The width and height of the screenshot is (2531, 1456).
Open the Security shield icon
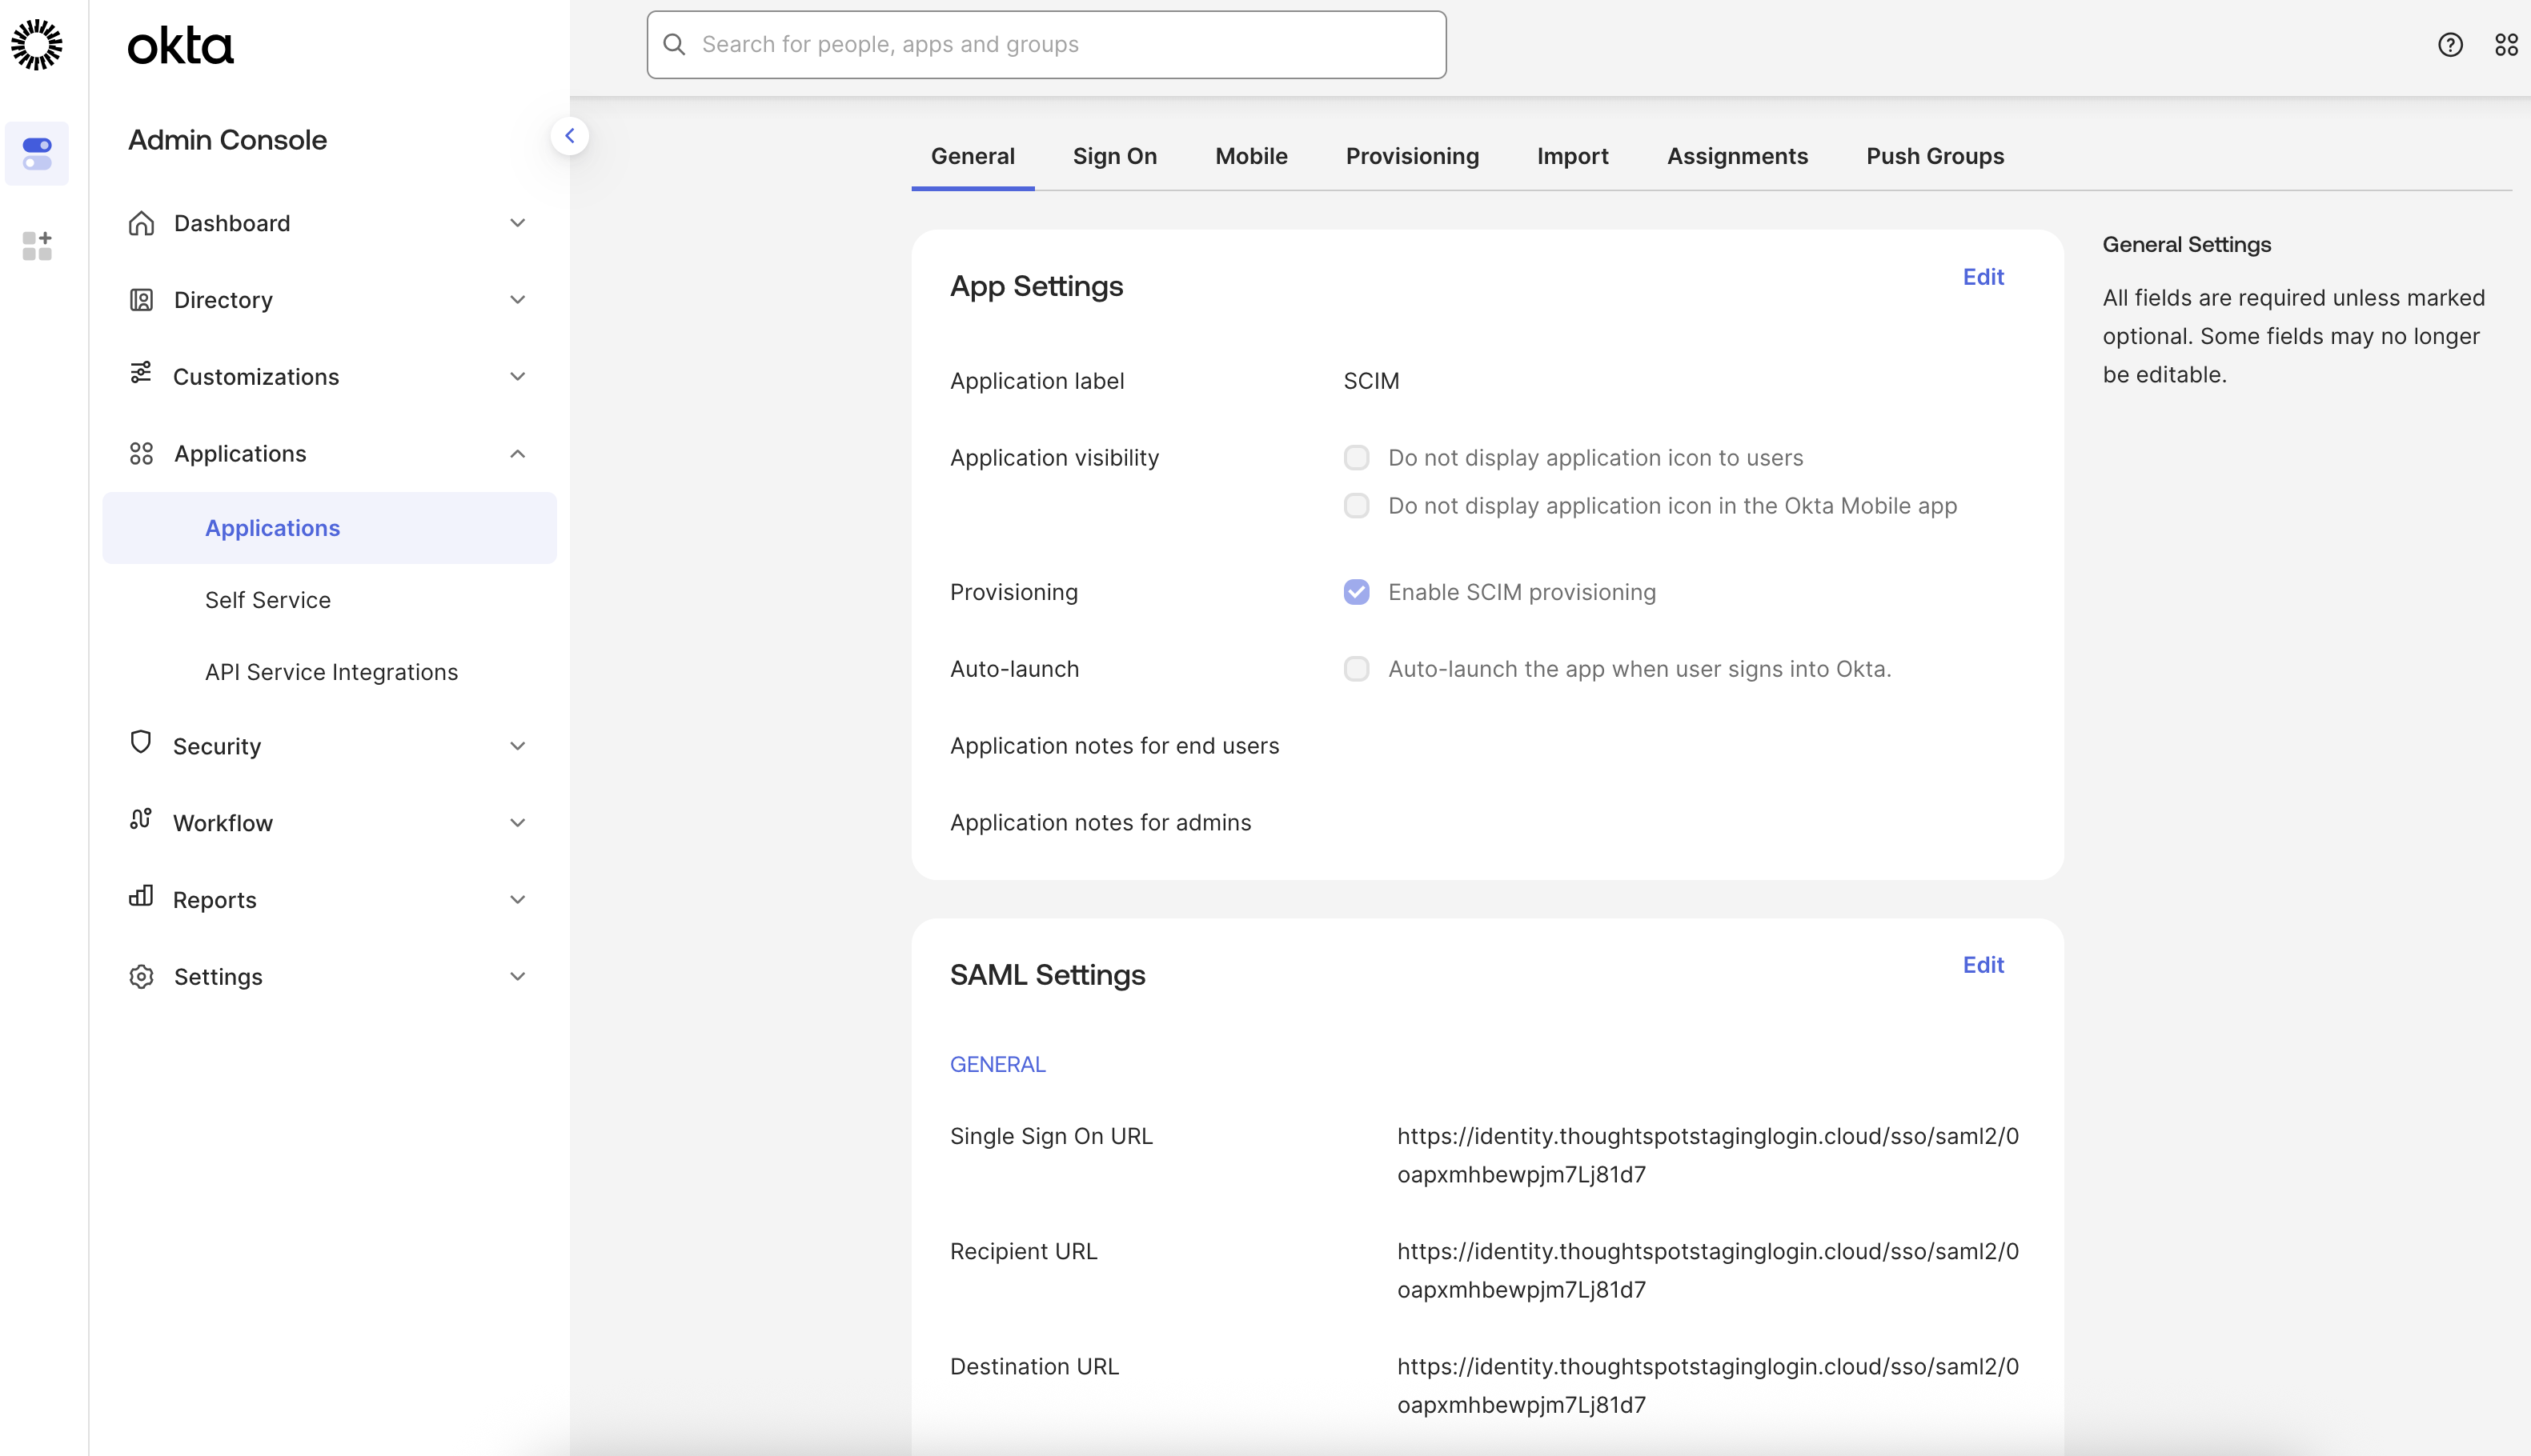click(x=141, y=745)
